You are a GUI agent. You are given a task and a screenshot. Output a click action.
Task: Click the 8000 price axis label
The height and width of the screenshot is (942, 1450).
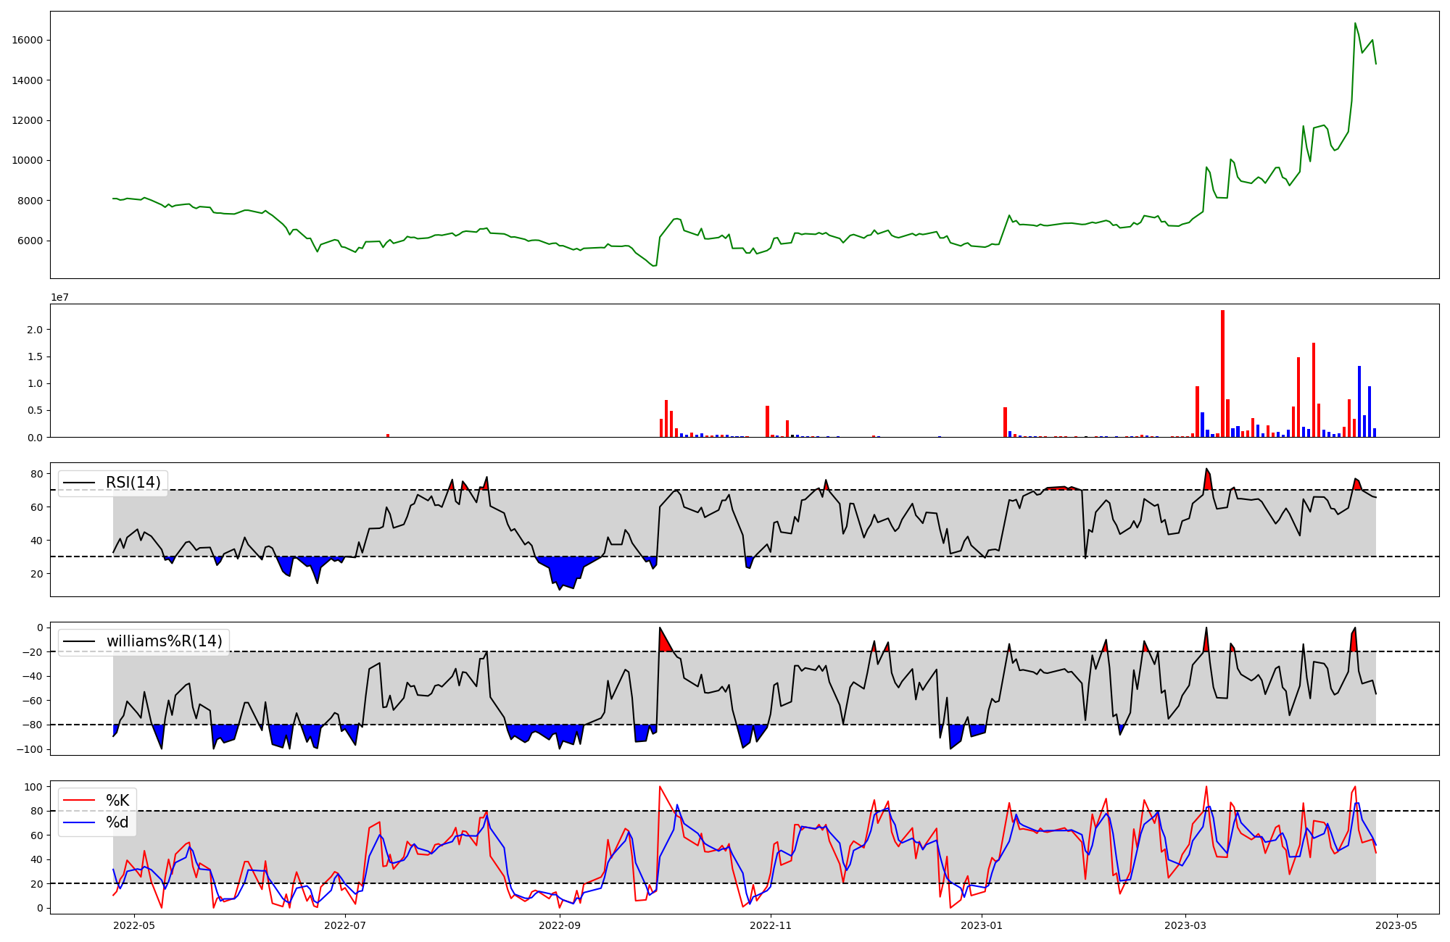click(x=30, y=201)
